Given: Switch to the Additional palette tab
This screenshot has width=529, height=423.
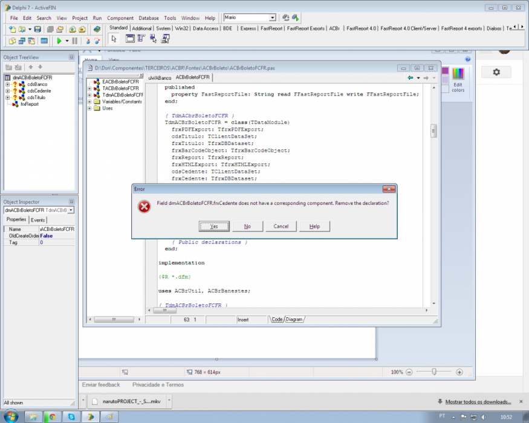Looking at the screenshot, I should [141, 28].
